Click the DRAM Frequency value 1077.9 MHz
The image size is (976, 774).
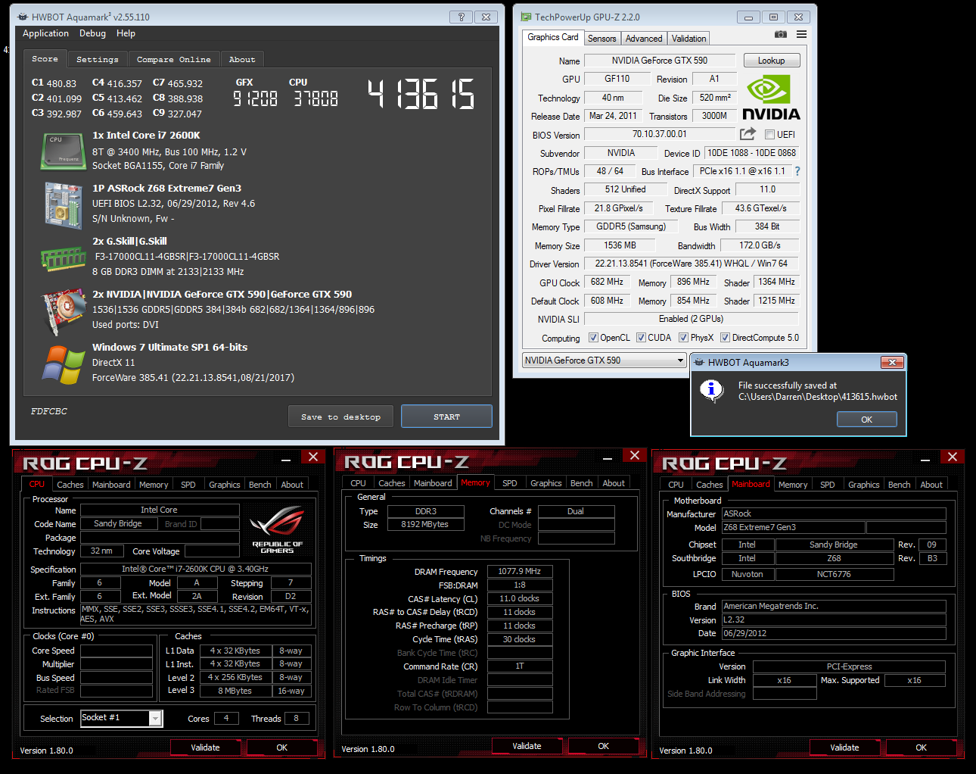click(x=519, y=572)
